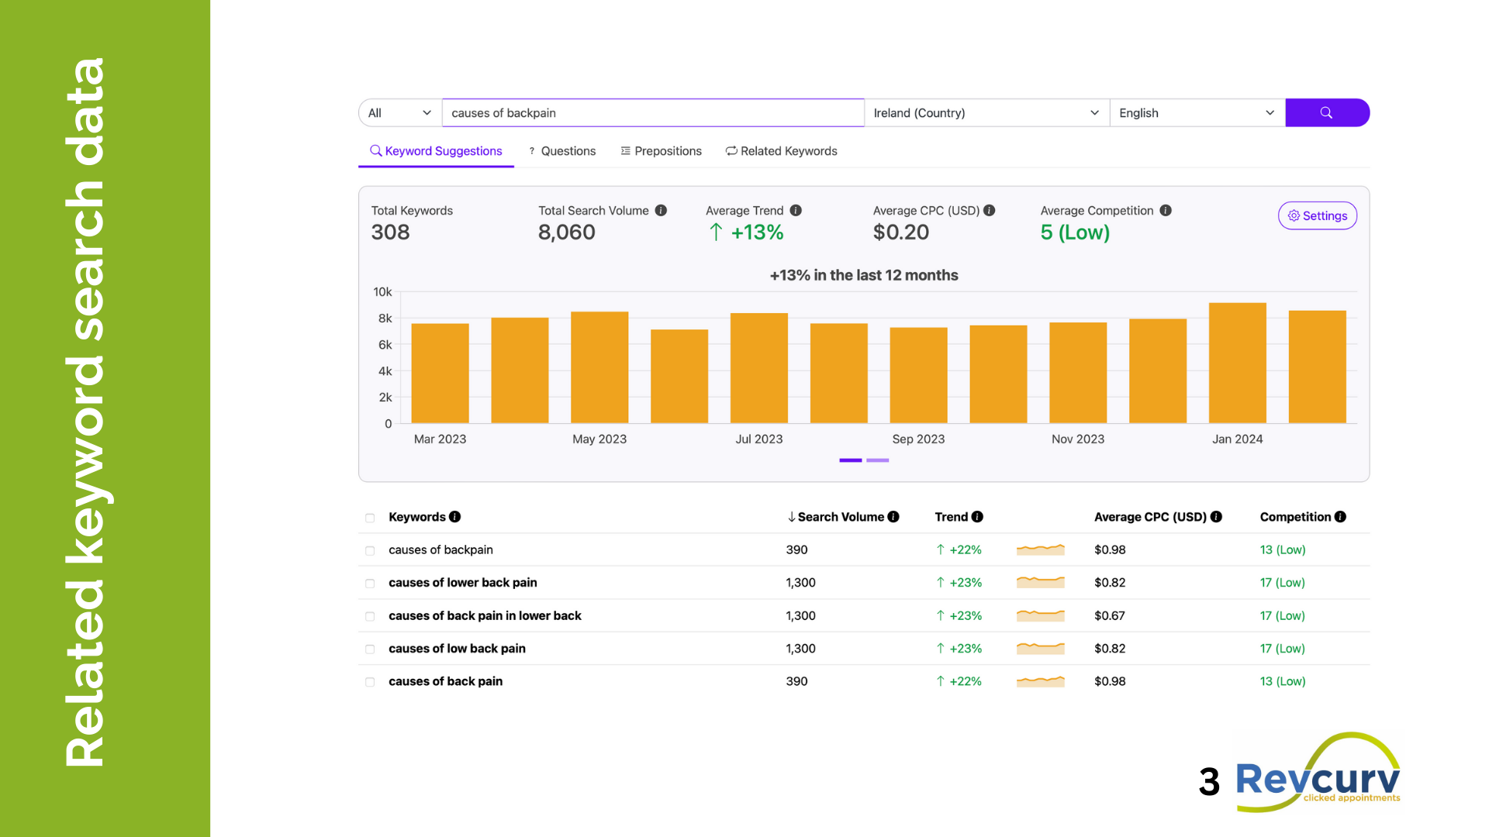Click the purple search magnifier button
Screen dimensions: 1489x837
[1326, 112]
